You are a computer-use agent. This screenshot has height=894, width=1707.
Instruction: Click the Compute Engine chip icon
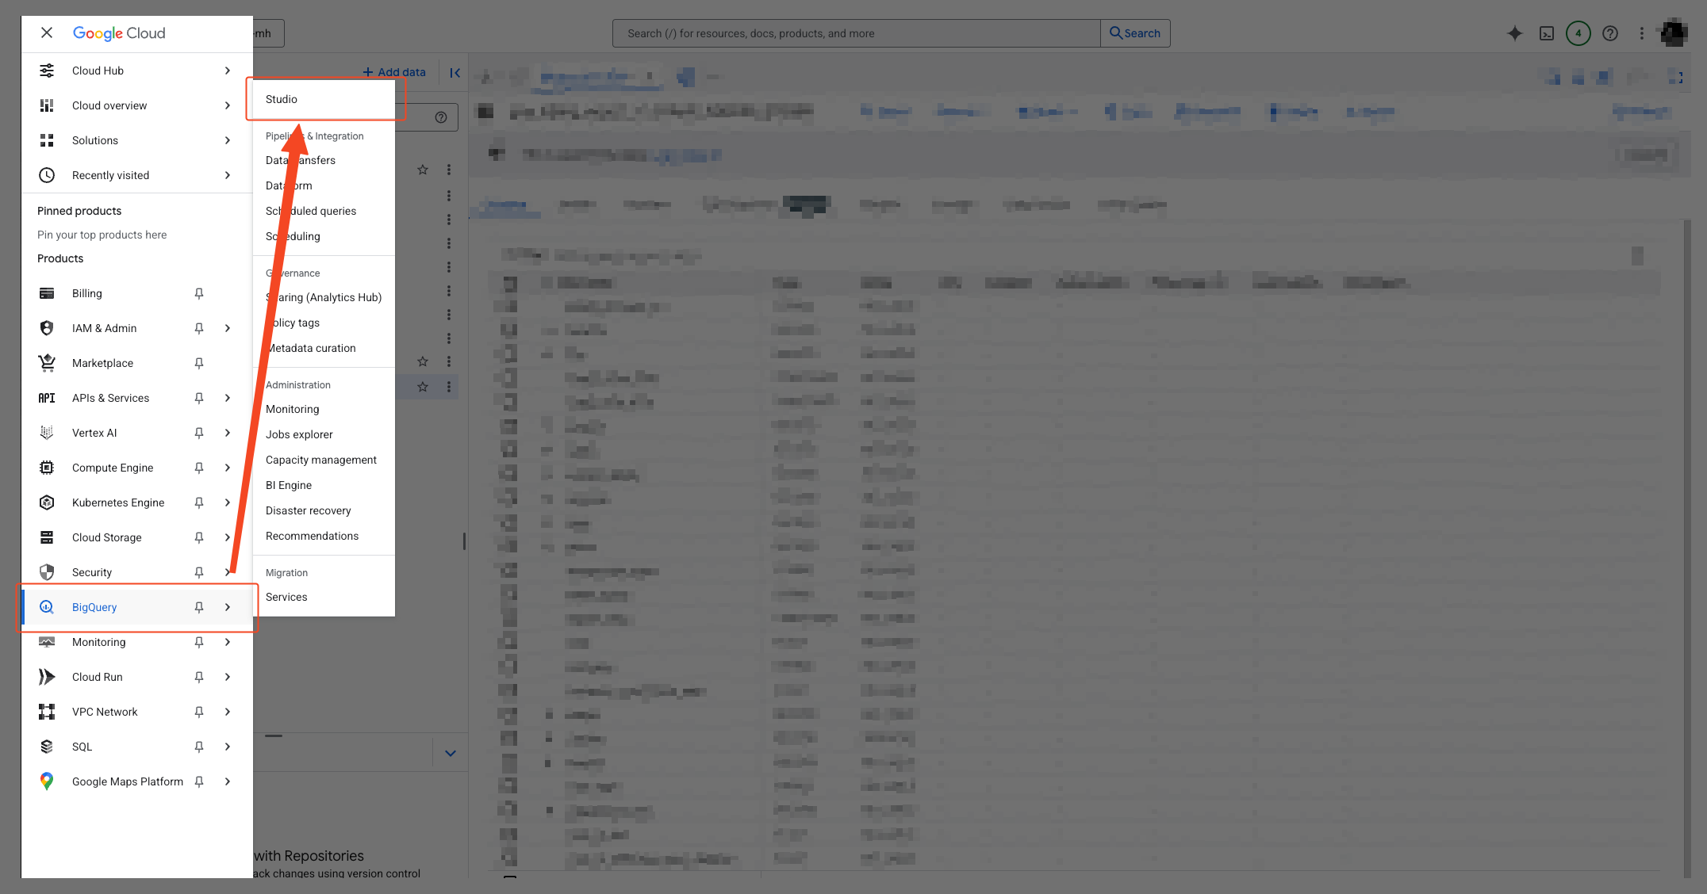tap(47, 468)
